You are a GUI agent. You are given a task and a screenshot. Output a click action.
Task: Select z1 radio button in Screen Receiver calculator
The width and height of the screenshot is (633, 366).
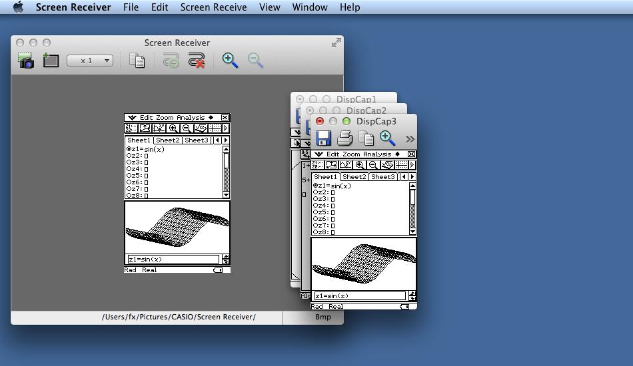pos(129,149)
